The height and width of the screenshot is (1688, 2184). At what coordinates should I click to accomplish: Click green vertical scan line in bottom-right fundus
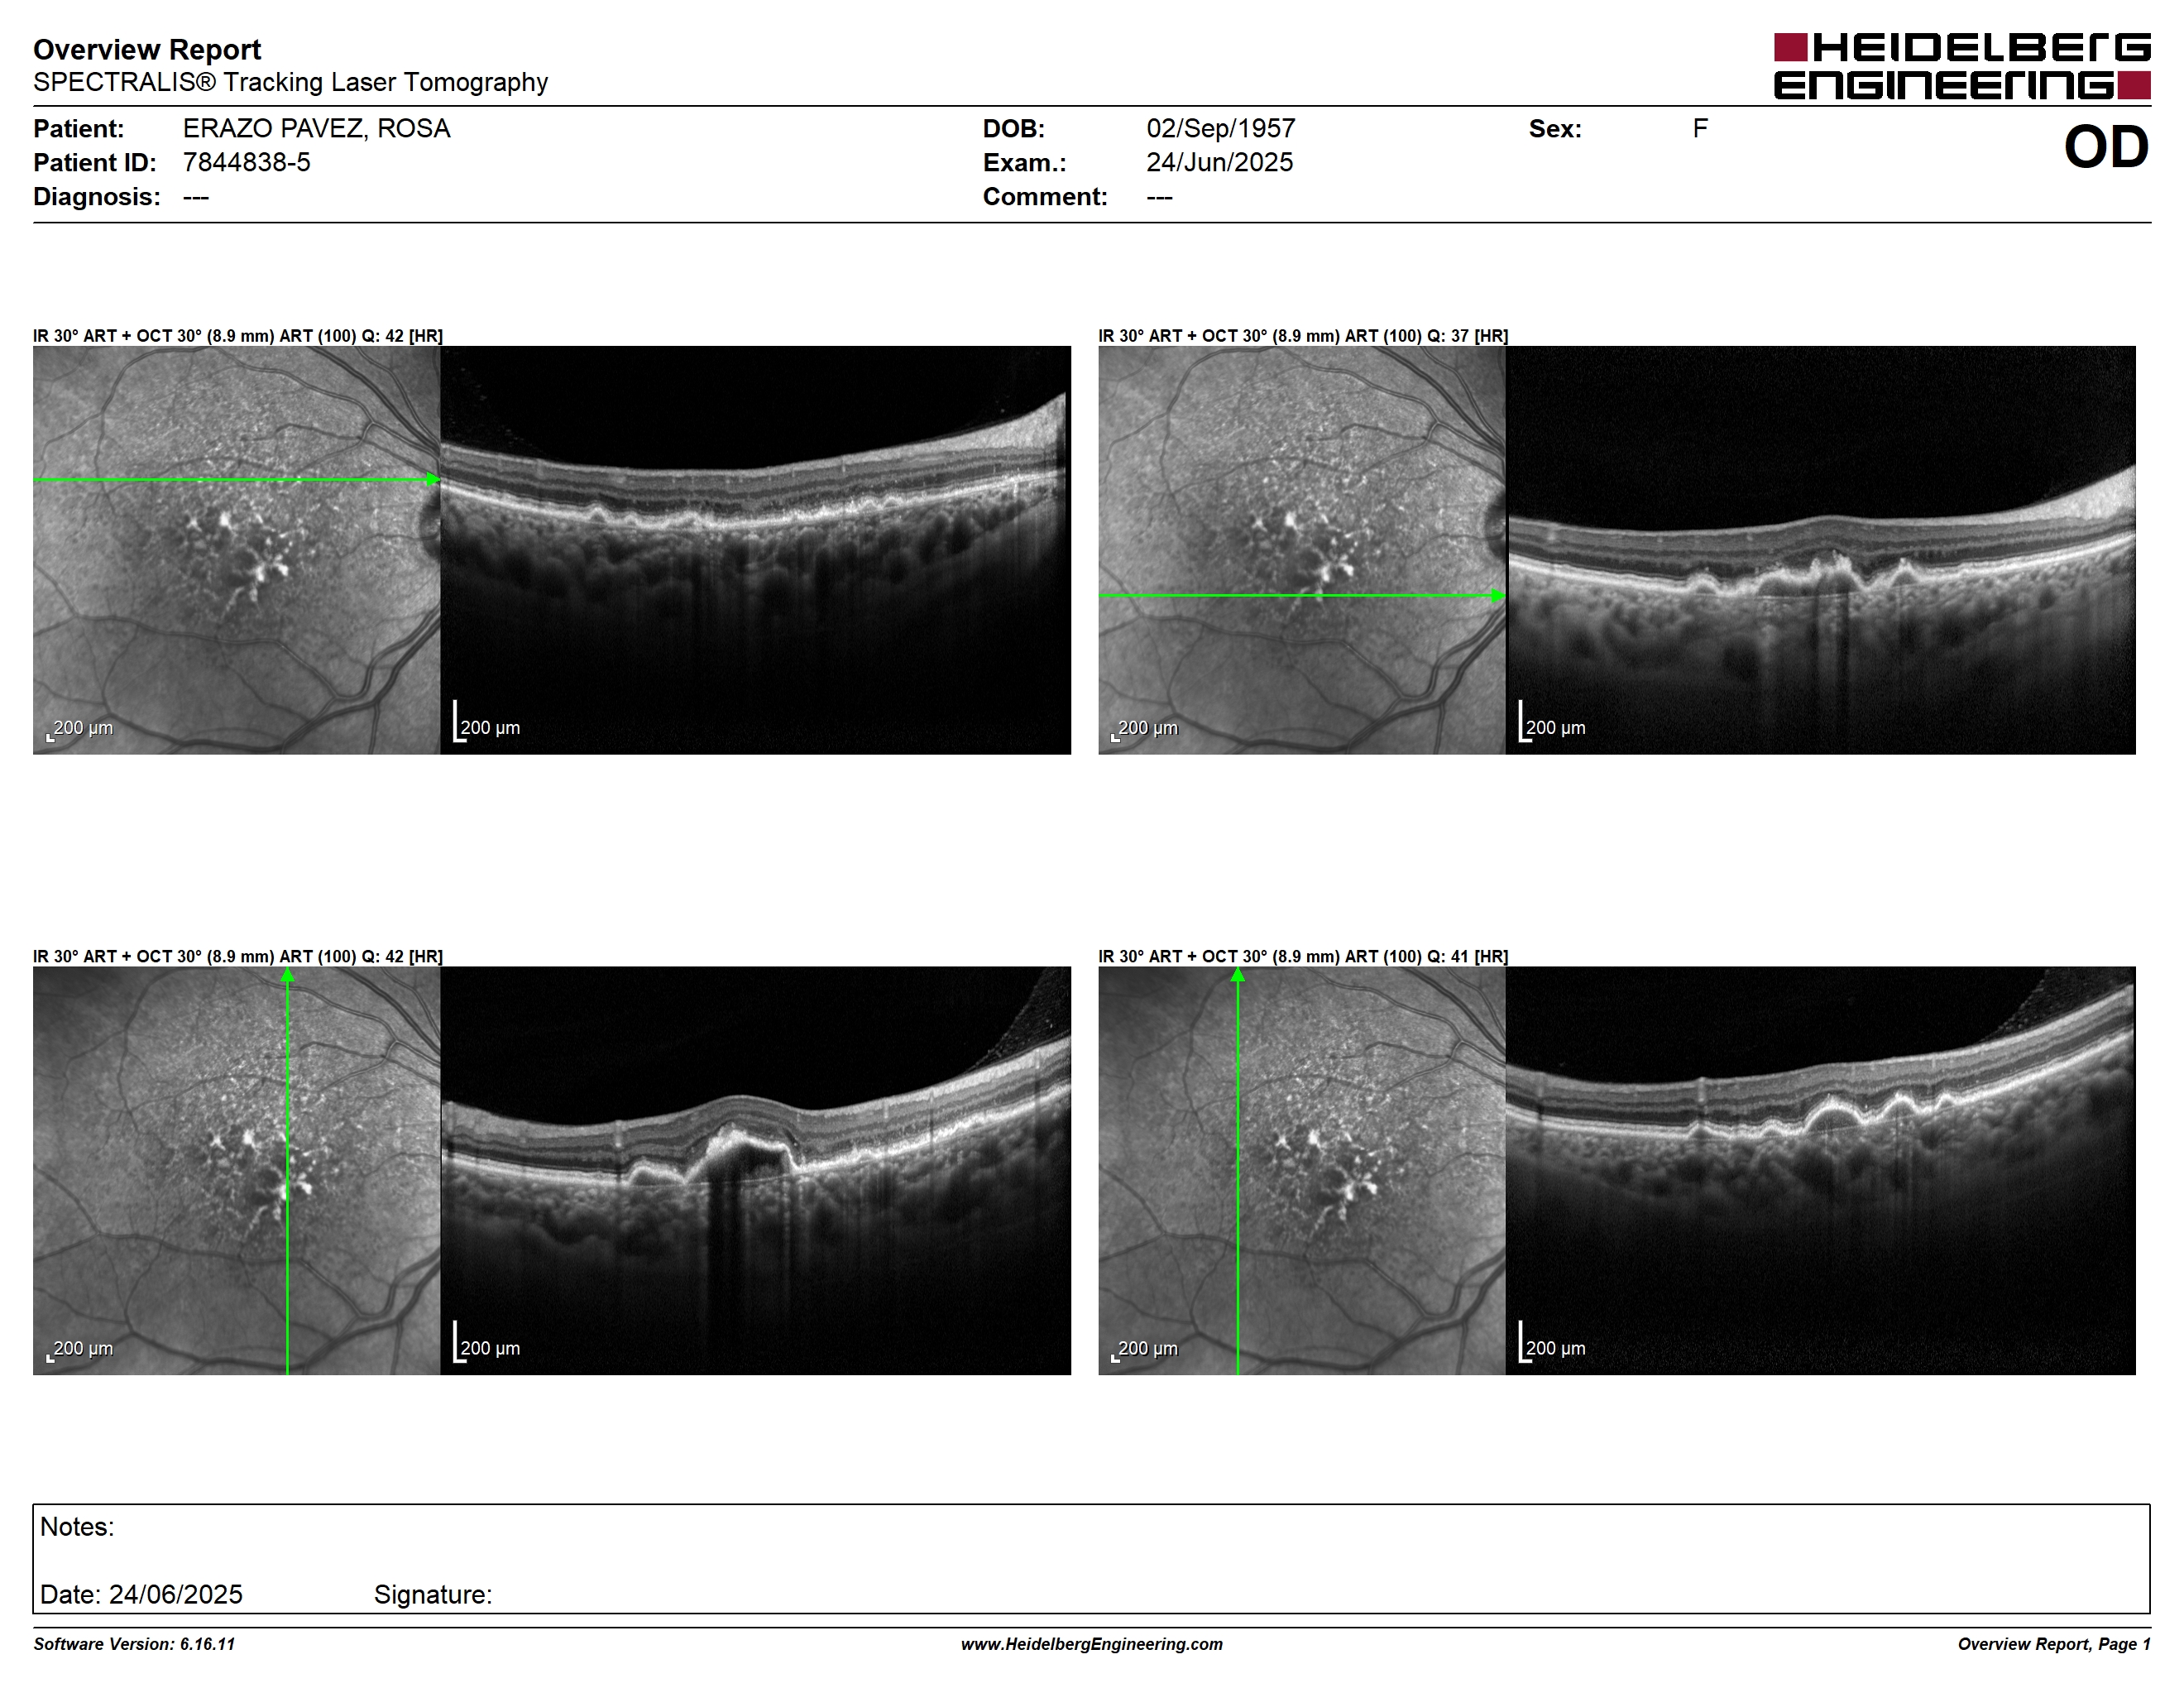pyautogui.click(x=1238, y=1171)
